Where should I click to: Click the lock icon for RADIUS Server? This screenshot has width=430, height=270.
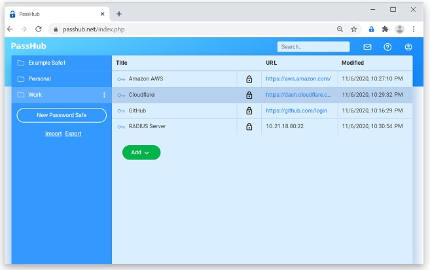coord(249,127)
